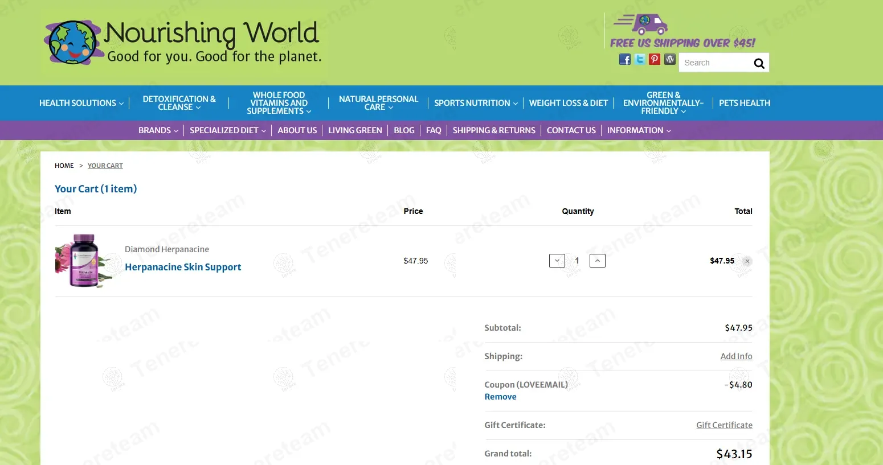
Task: Go to About Us page
Action: coord(297,130)
